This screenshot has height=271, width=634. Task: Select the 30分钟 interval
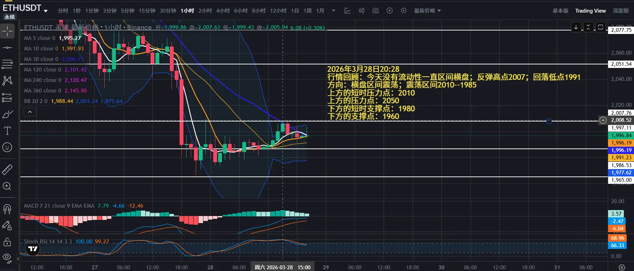point(168,11)
